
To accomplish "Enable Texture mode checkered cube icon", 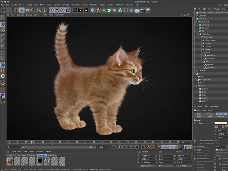I will [x=3, y=30].
